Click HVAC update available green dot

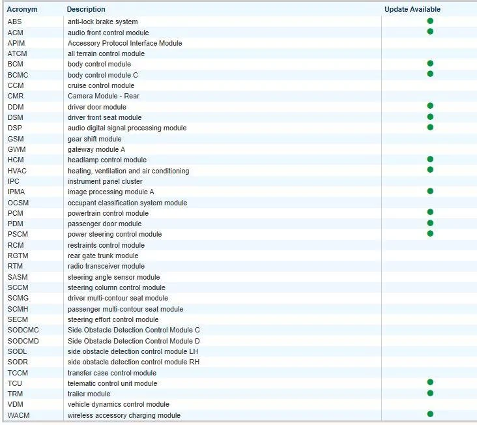tap(430, 169)
